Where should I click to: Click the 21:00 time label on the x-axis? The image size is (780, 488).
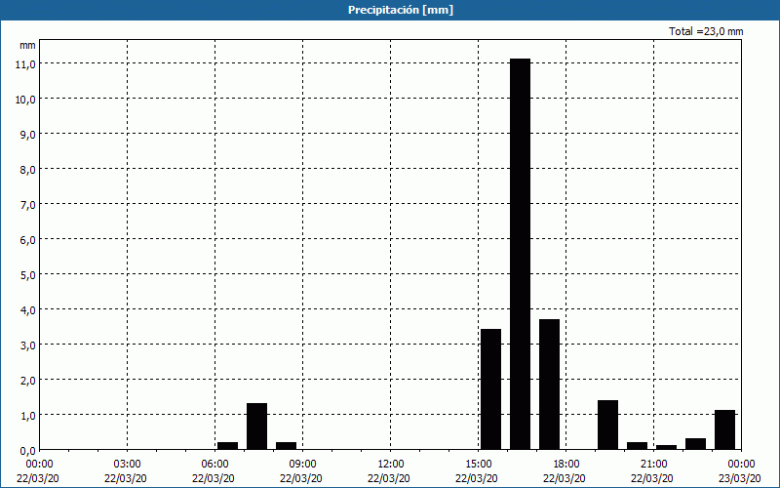click(653, 465)
